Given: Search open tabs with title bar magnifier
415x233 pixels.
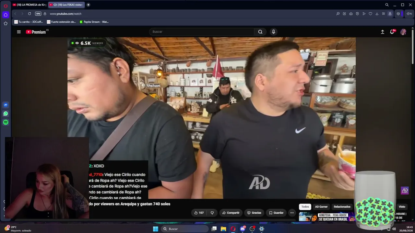Looking at the screenshot, I should click(387, 5).
